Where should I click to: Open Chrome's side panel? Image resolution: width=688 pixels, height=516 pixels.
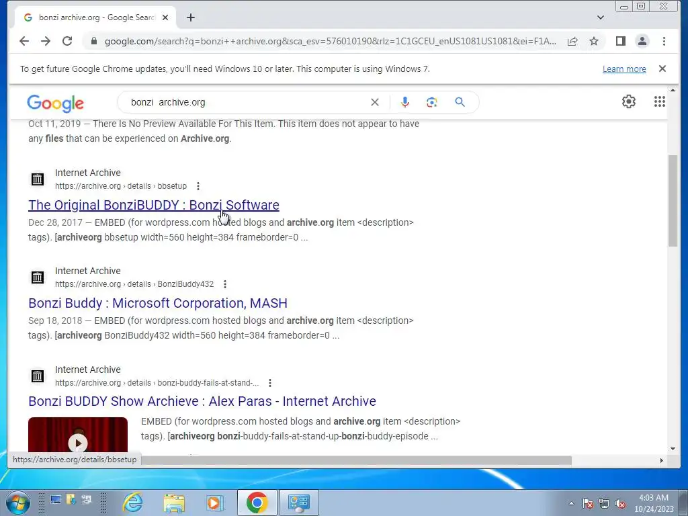[x=620, y=41]
